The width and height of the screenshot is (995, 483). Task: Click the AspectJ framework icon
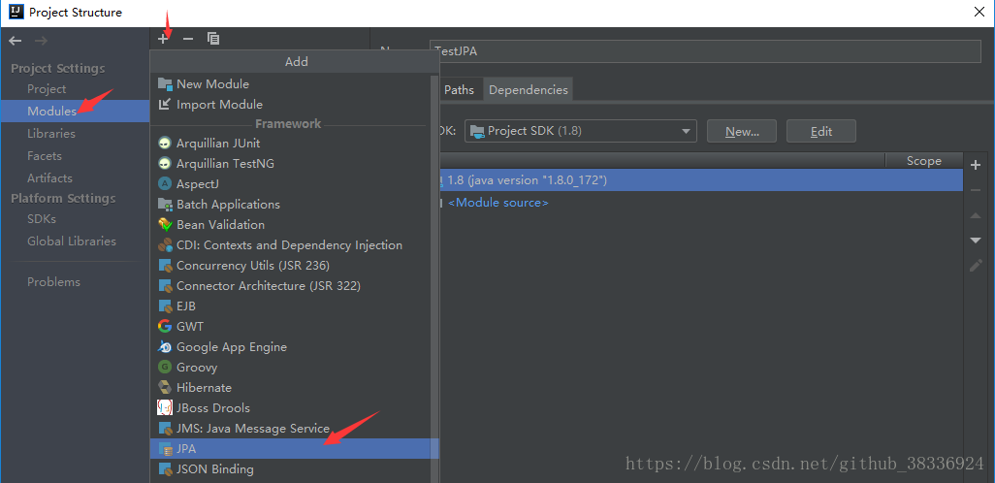(165, 184)
